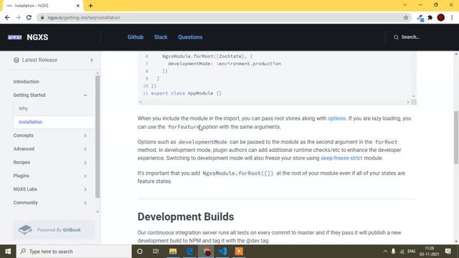Expand the Recipes section
Image resolution: width=459 pixels, height=258 pixels.
[x=85, y=163]
